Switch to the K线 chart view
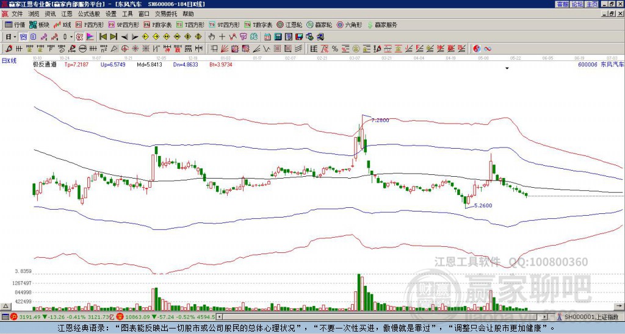 [x=62, y=24]
